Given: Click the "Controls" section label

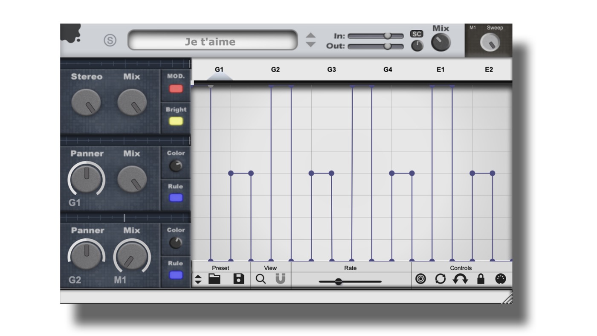Looking at the screenshot, I should pyautogui.click(x=461, y=268).
